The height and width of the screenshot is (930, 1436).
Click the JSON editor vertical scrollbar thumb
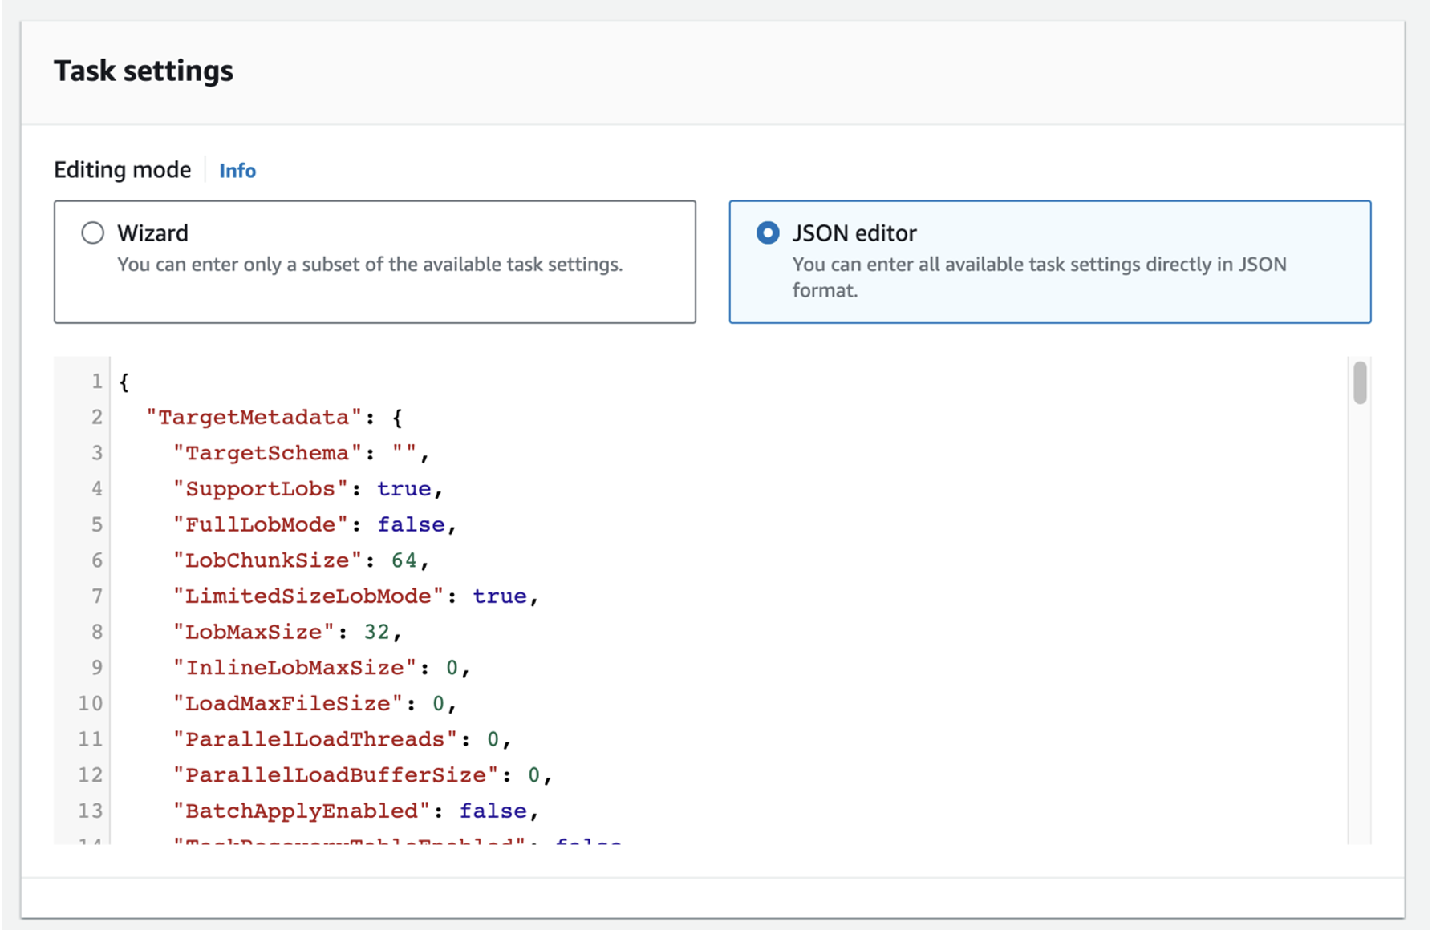pos(1360,382)
